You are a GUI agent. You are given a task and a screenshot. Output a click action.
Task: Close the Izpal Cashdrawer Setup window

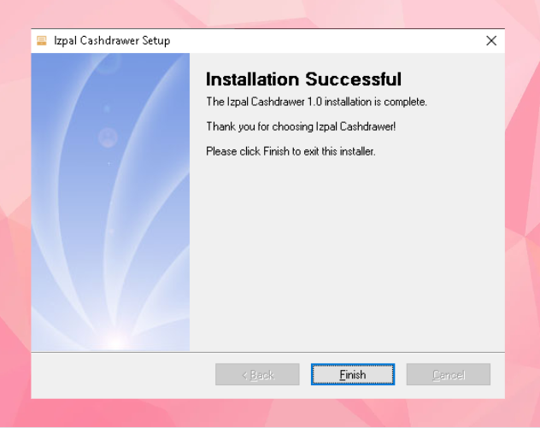(x=491, y=41)
